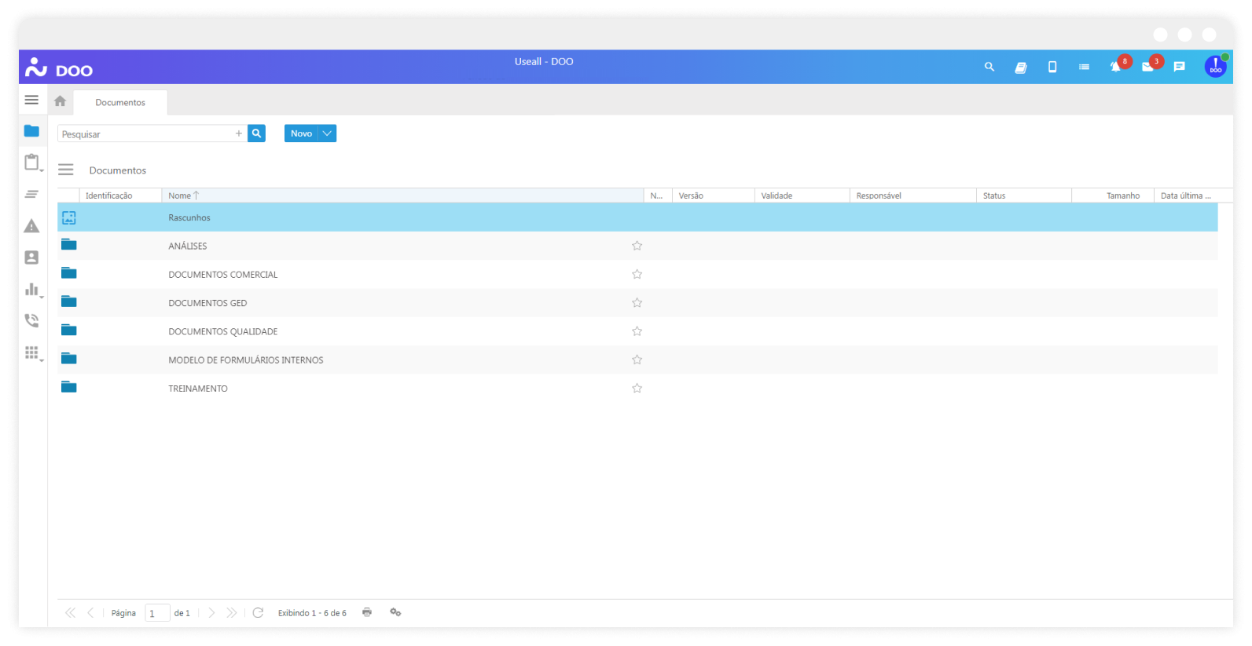This screenshot has width=1252, height=646.
Task: Click the Status column header
Action: (1024, 195)
